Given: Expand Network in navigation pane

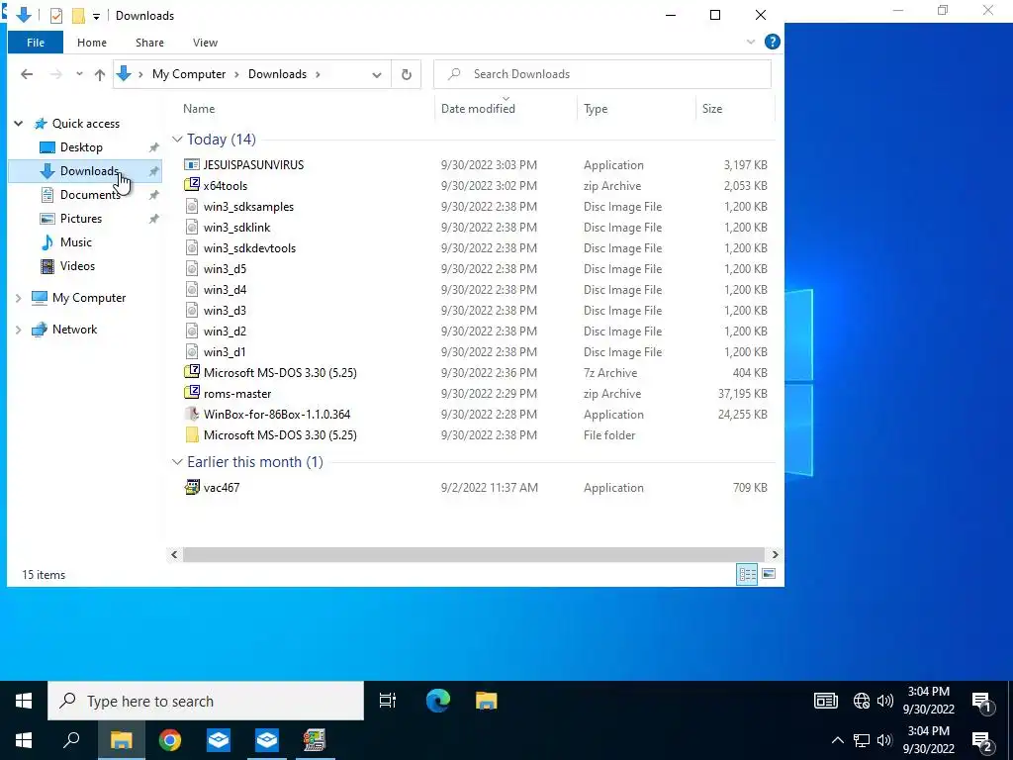Looking at the screenshot, I should 18,330.
